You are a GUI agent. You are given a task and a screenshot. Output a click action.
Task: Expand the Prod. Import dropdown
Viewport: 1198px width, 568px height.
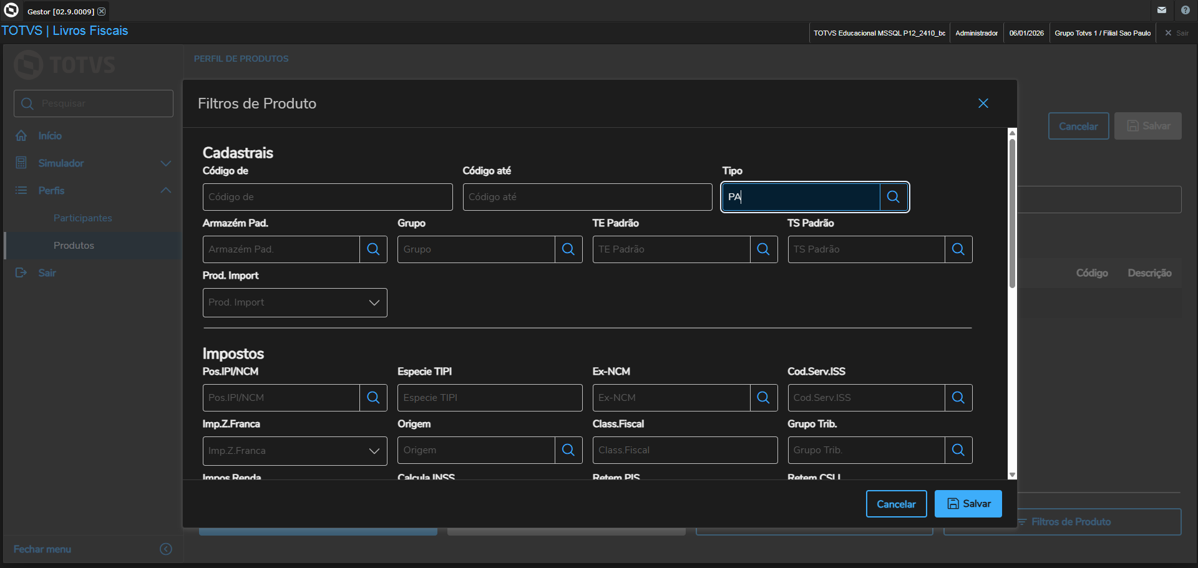point(374,303)
